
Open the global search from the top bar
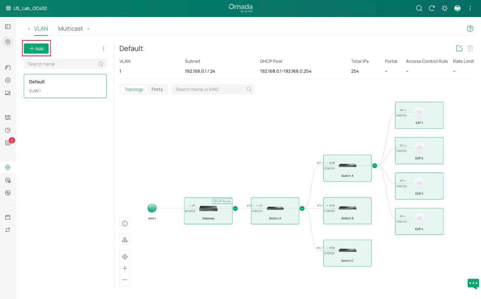[419, 8]
